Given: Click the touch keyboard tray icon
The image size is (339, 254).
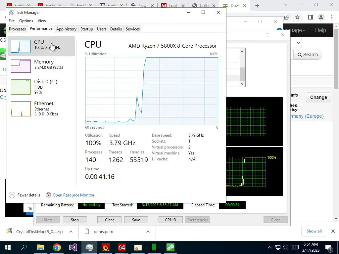Looking at the screenshot, I should pos(295,247).
